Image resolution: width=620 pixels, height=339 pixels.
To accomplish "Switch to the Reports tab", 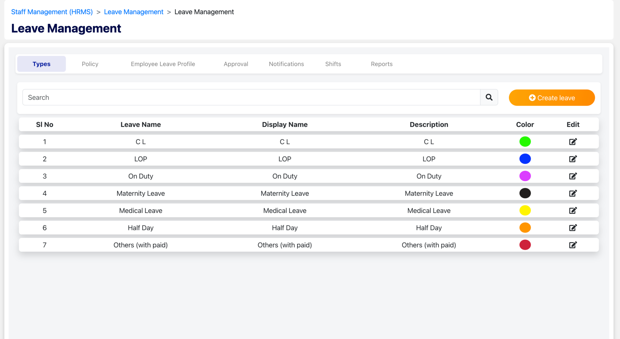I will [x=381, y=64].
